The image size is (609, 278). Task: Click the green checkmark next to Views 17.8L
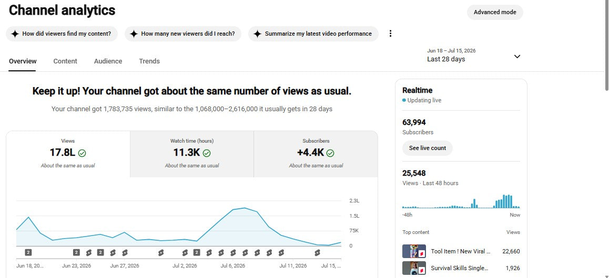tap(82, 153)
